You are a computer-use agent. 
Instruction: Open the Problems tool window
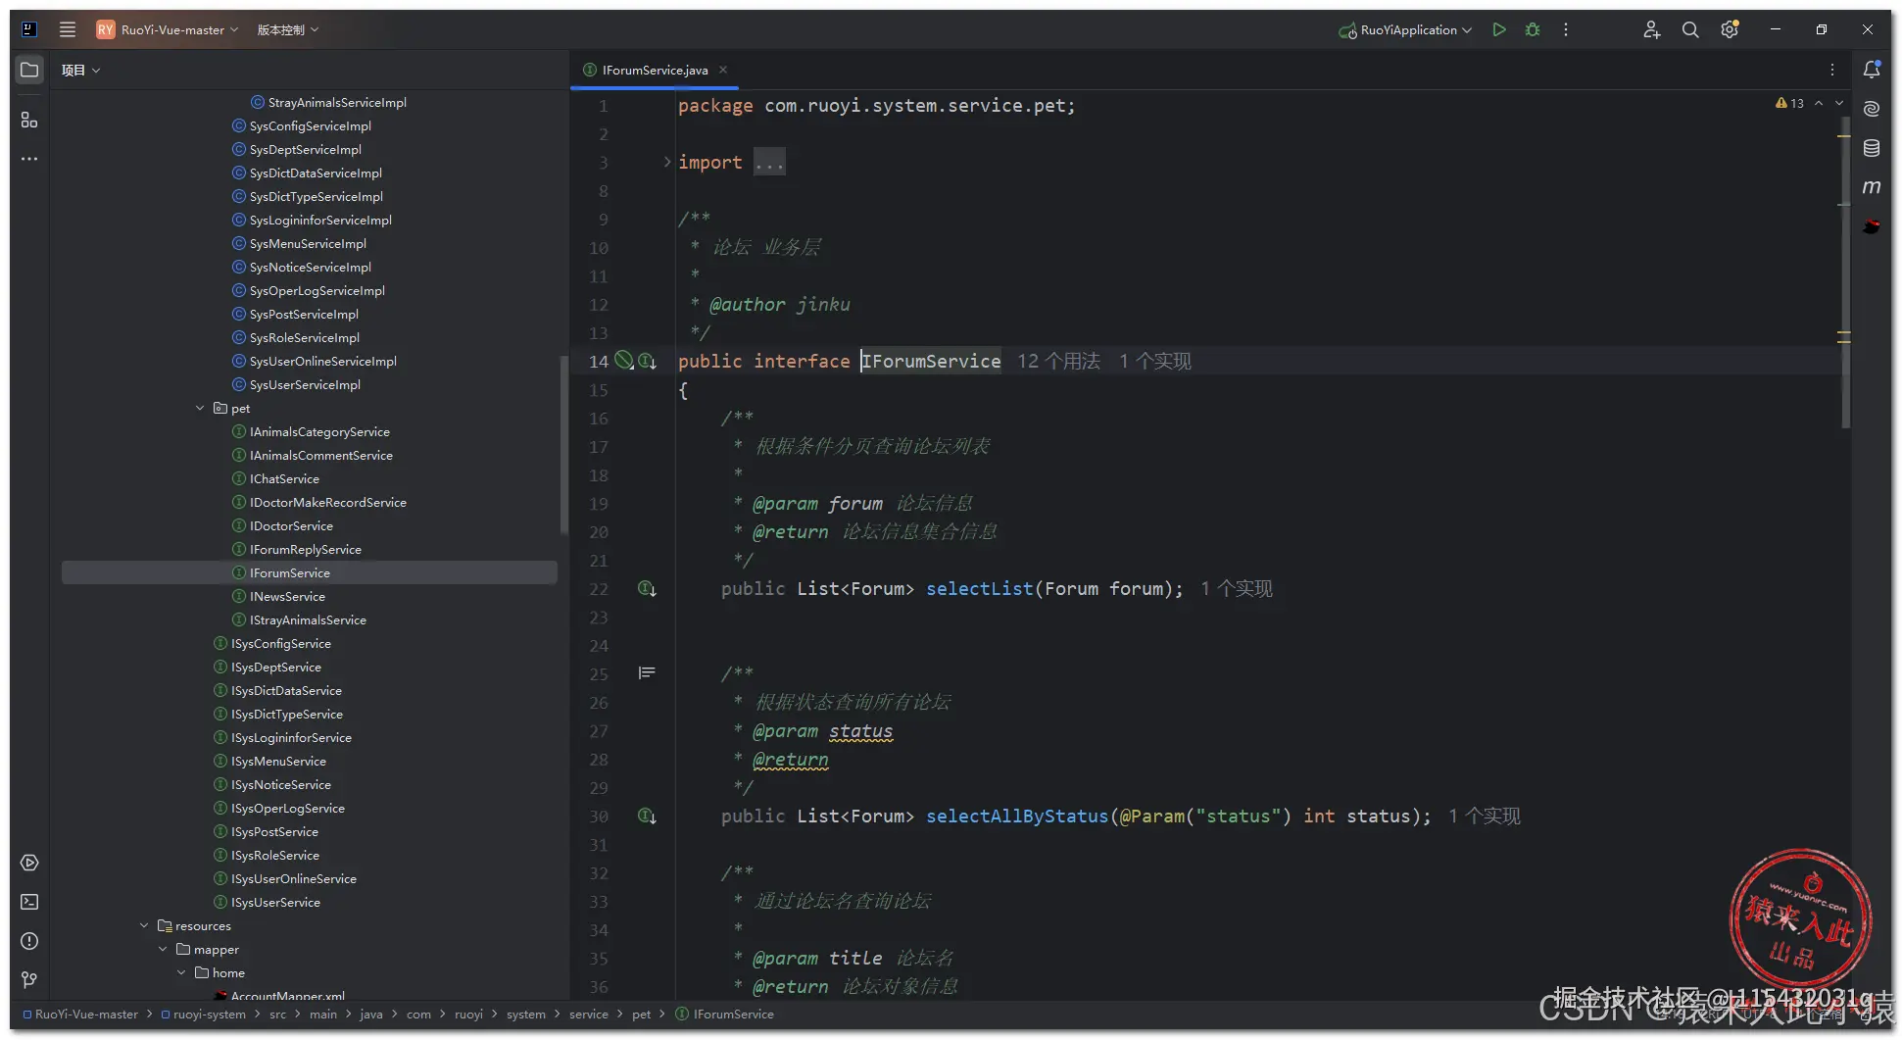pyautogui.click(x=29, y=941)
